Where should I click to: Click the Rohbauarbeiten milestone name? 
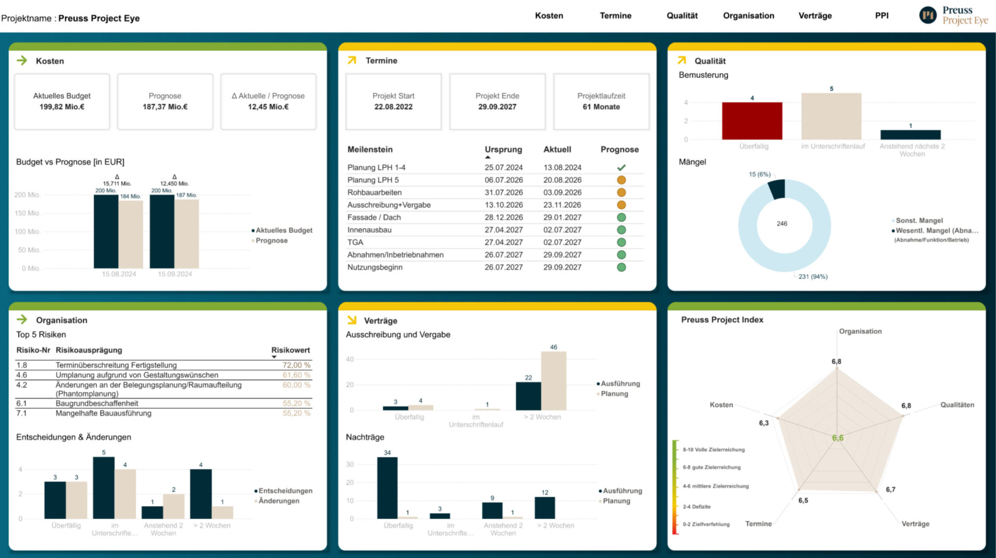[x=374, y=192]
